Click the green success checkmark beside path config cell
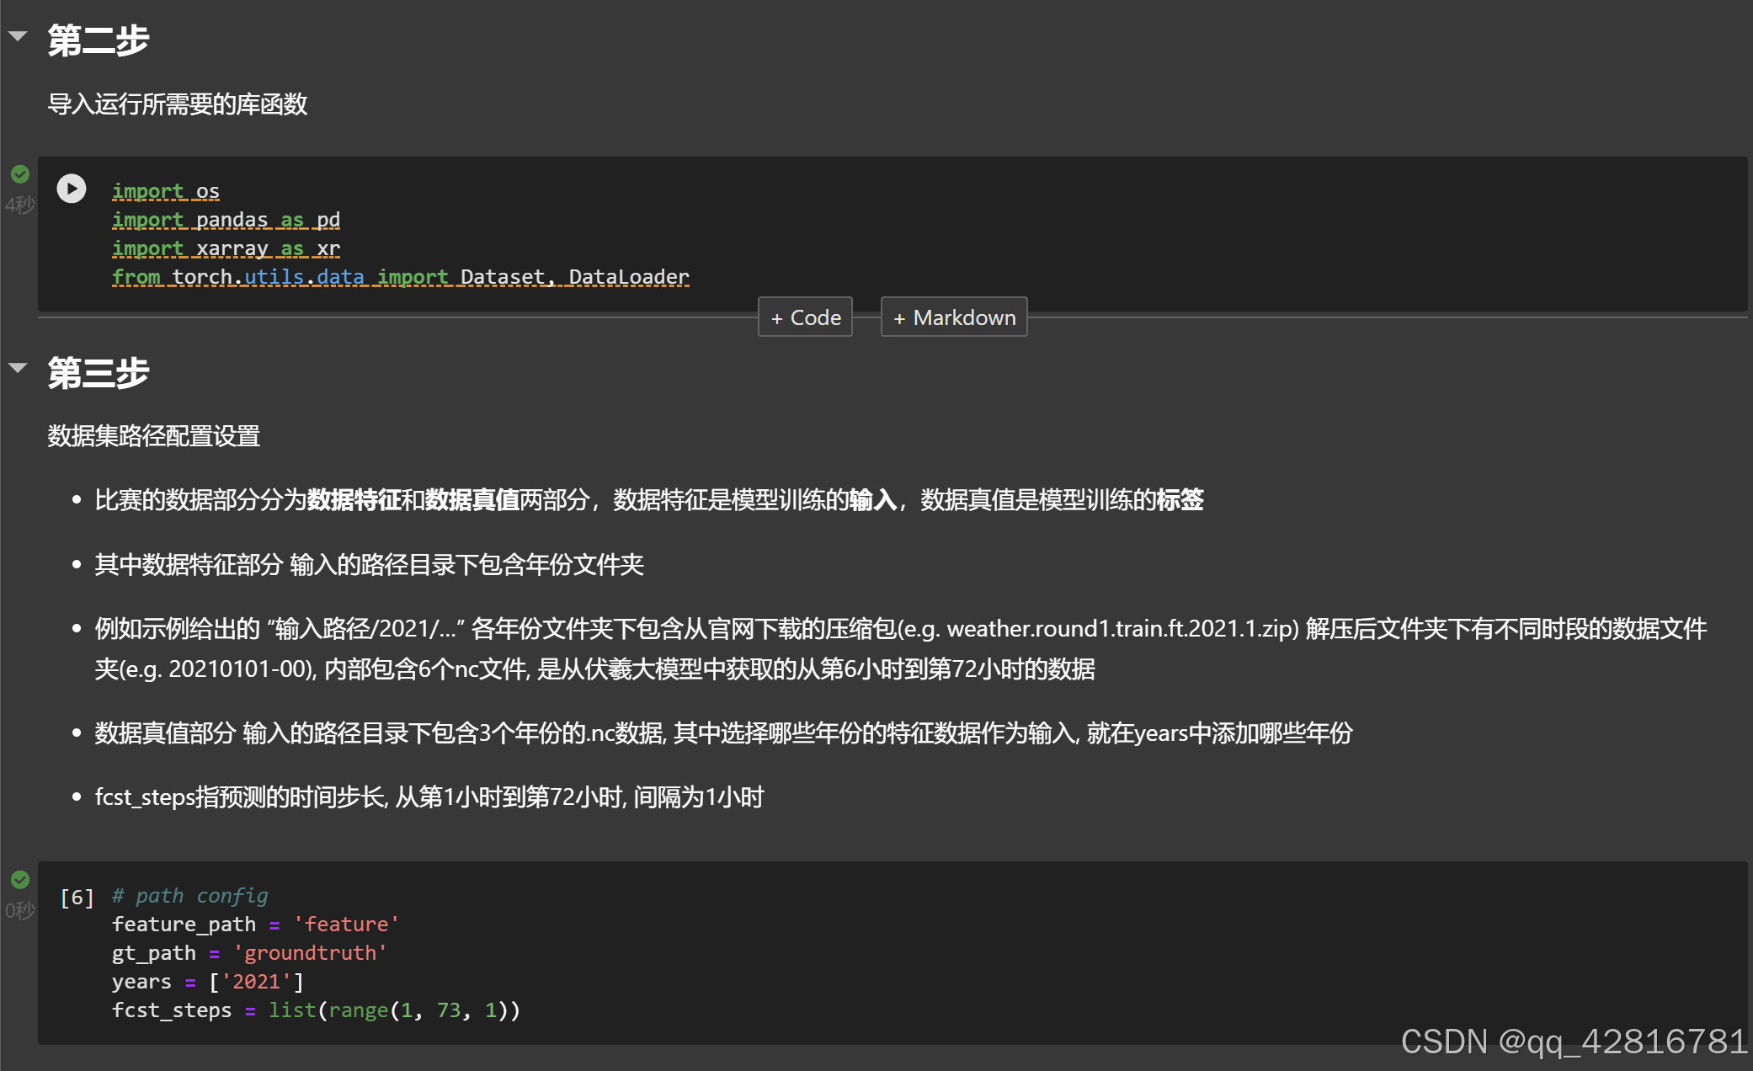1753x1071 pixels. 19,879
